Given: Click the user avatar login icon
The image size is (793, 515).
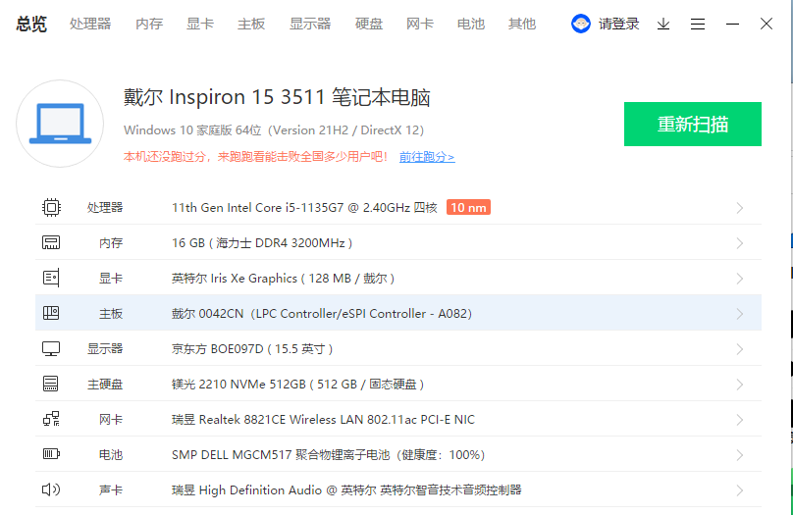Looking at the screenshot, I should pos(581,24).
